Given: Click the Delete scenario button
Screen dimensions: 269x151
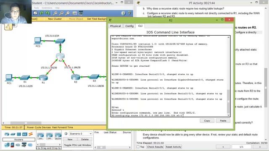Looking at the screenshot, I should (x=85, y=139).
